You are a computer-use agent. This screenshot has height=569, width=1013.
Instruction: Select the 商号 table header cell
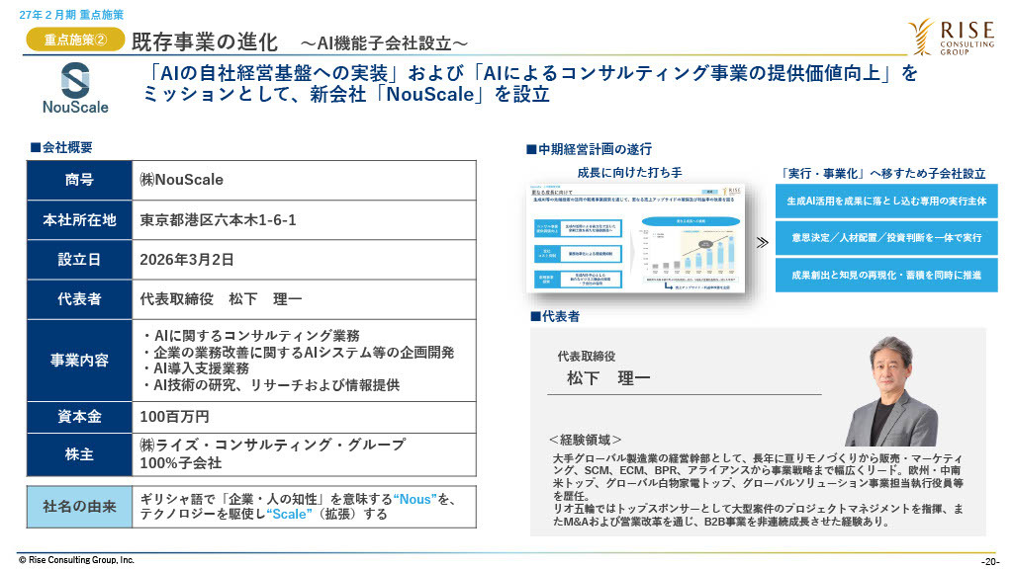tap(79, 180)
